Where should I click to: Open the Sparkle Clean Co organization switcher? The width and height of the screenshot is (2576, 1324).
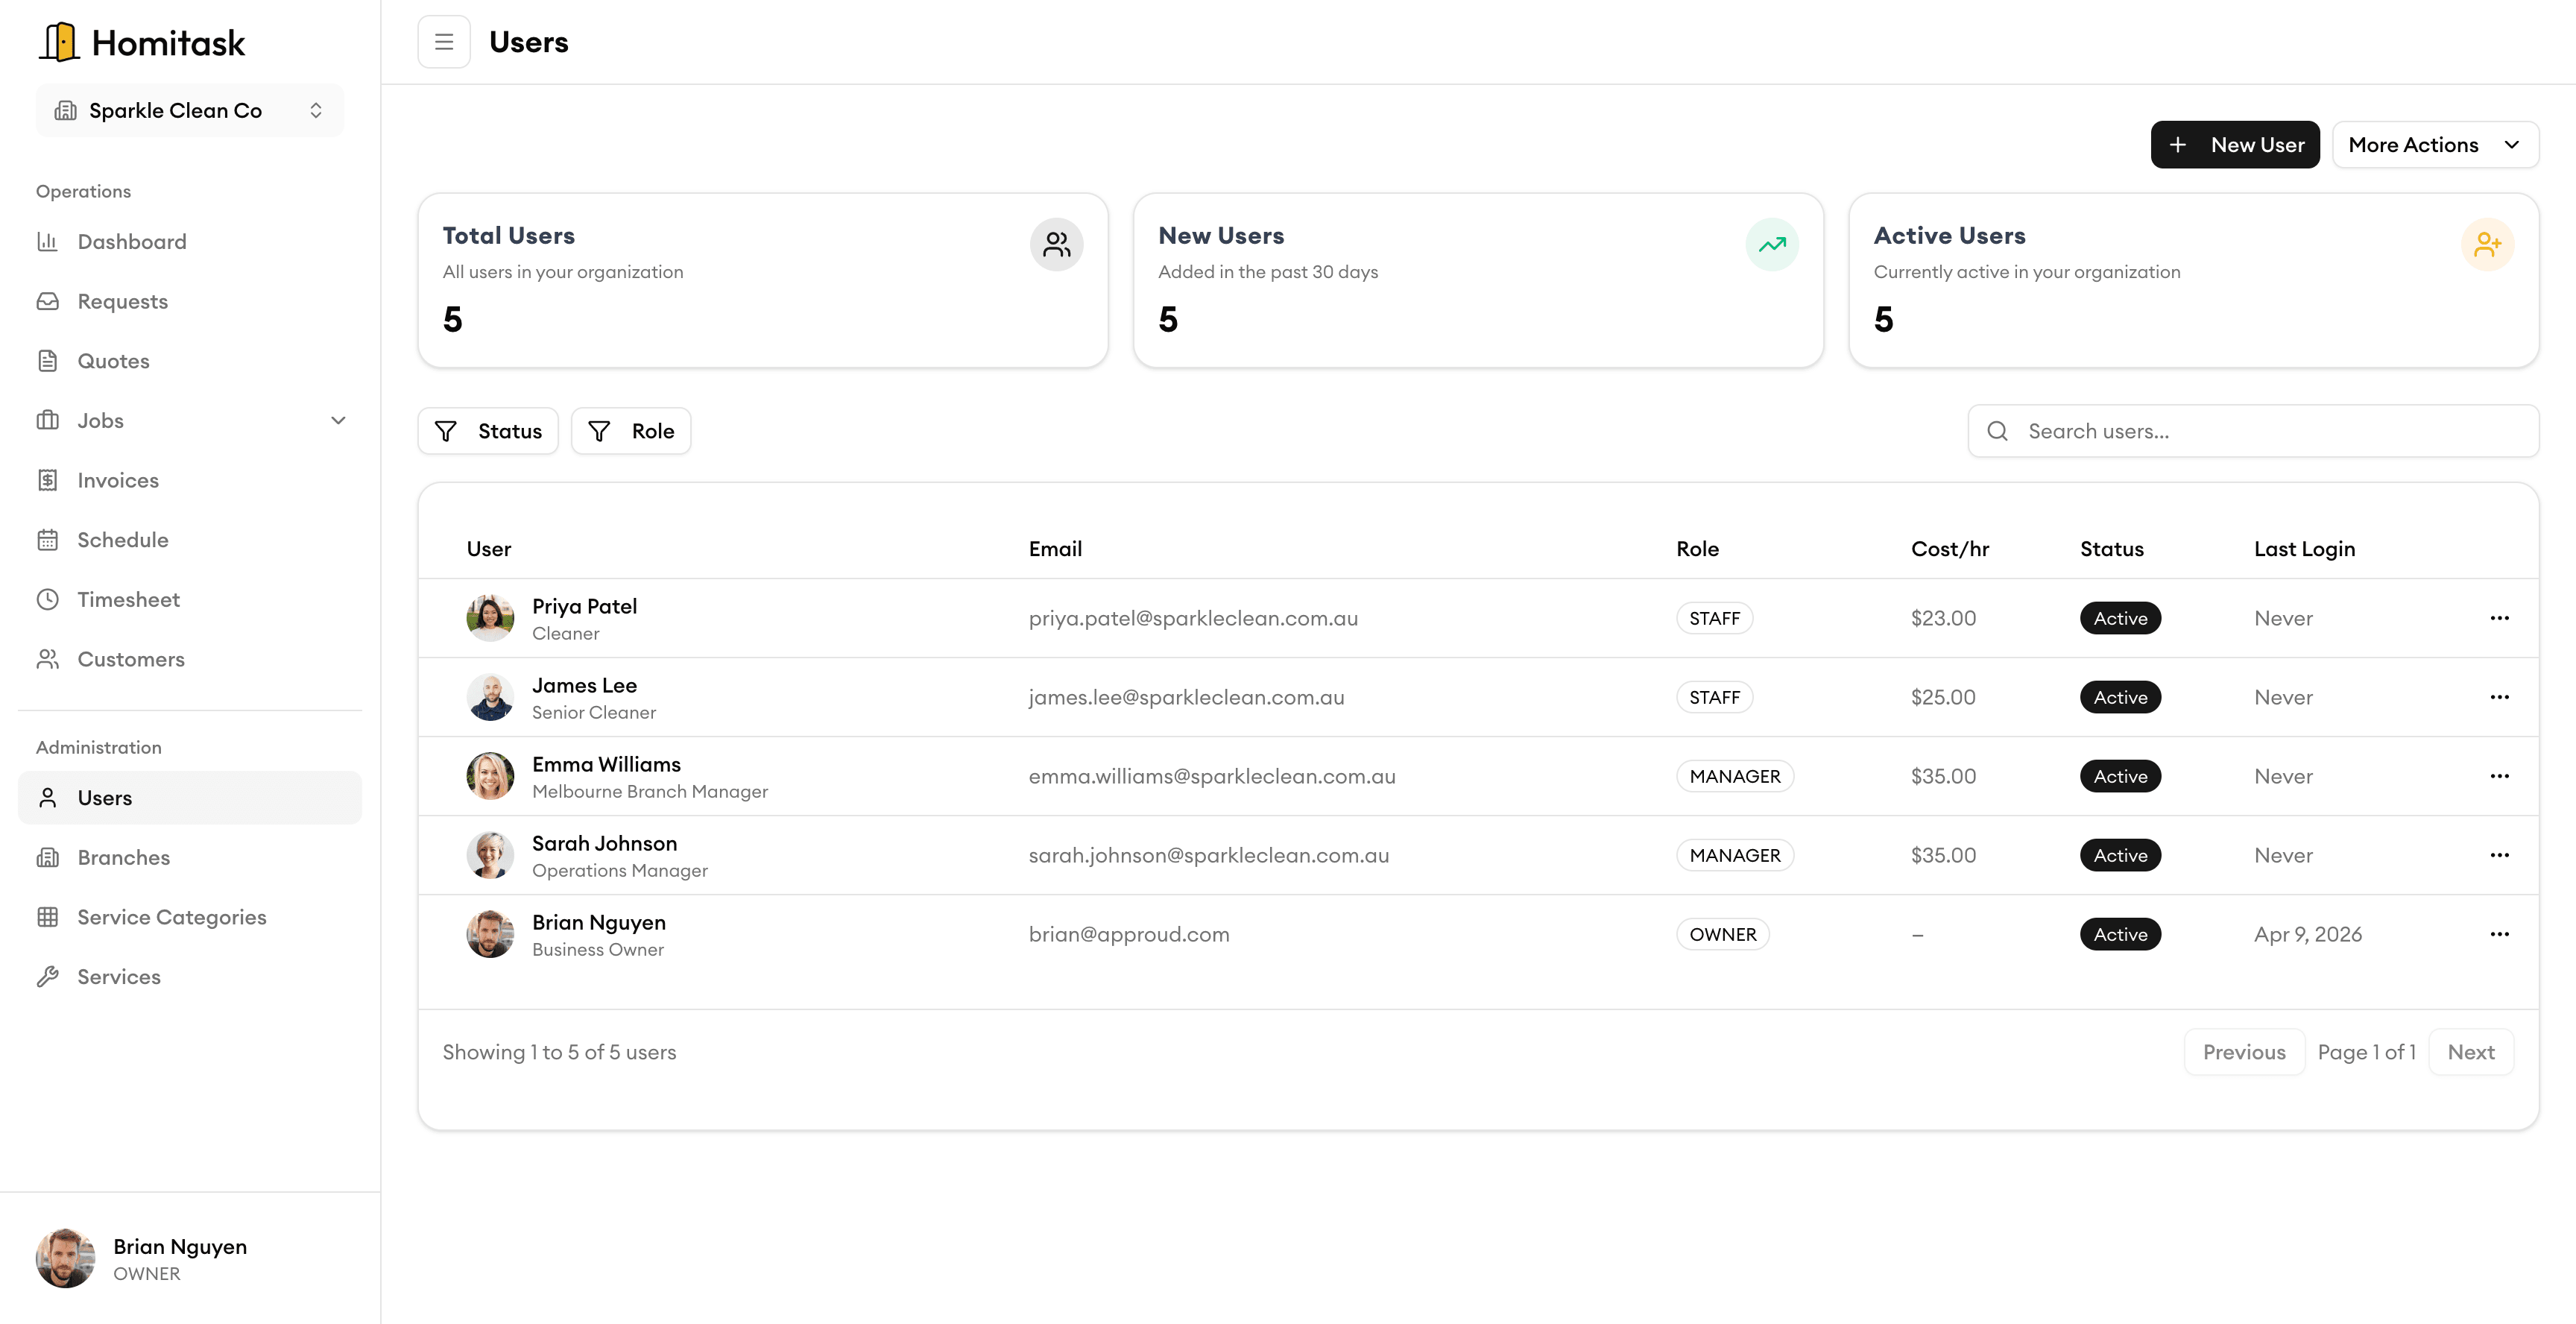189,110
